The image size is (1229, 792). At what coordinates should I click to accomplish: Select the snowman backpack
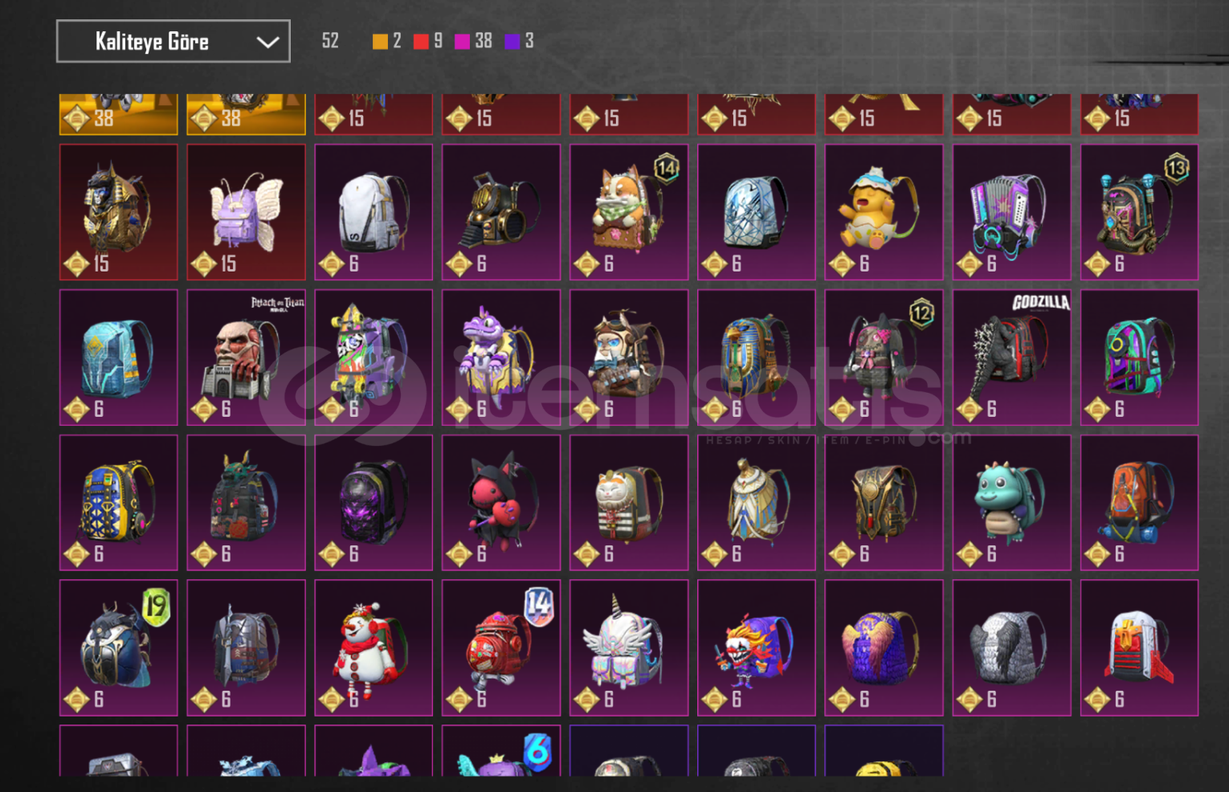[374, 647]
